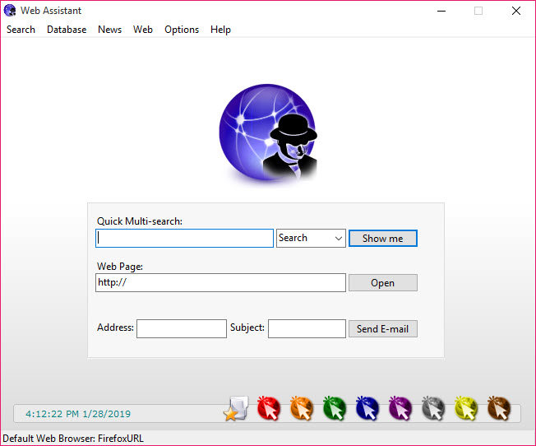
Task: Click the Default Web Browser status text
Action: click(x=73, y=439)
